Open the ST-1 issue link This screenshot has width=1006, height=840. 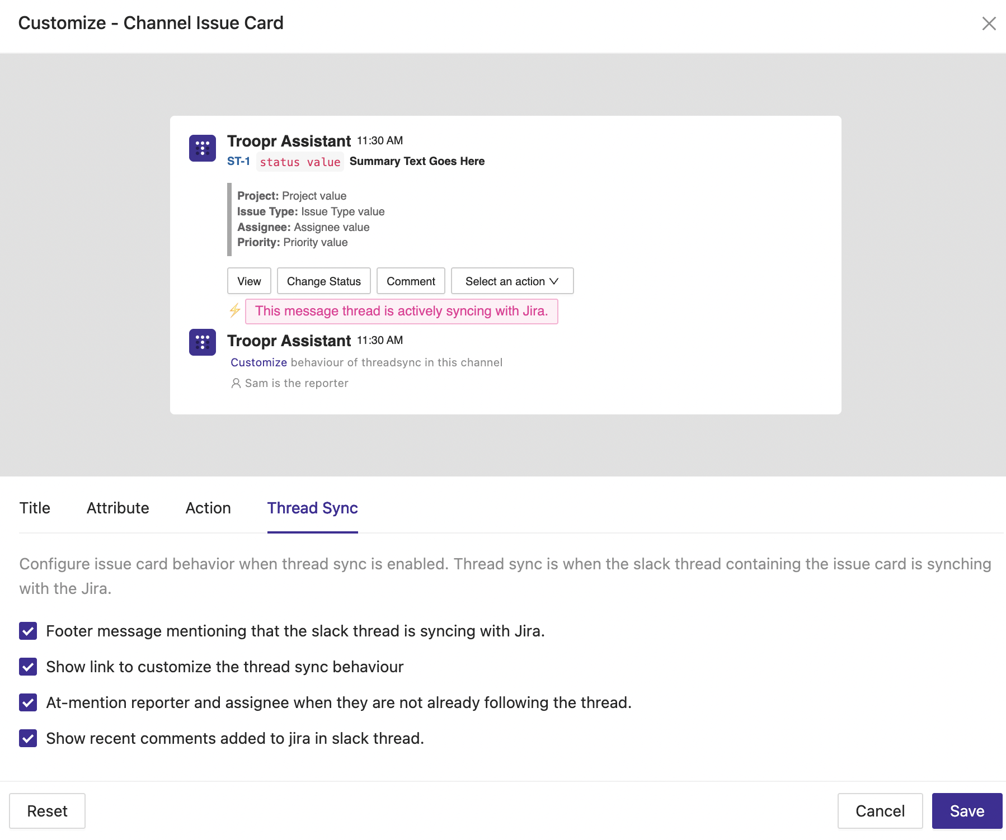[x=238, y=161]
